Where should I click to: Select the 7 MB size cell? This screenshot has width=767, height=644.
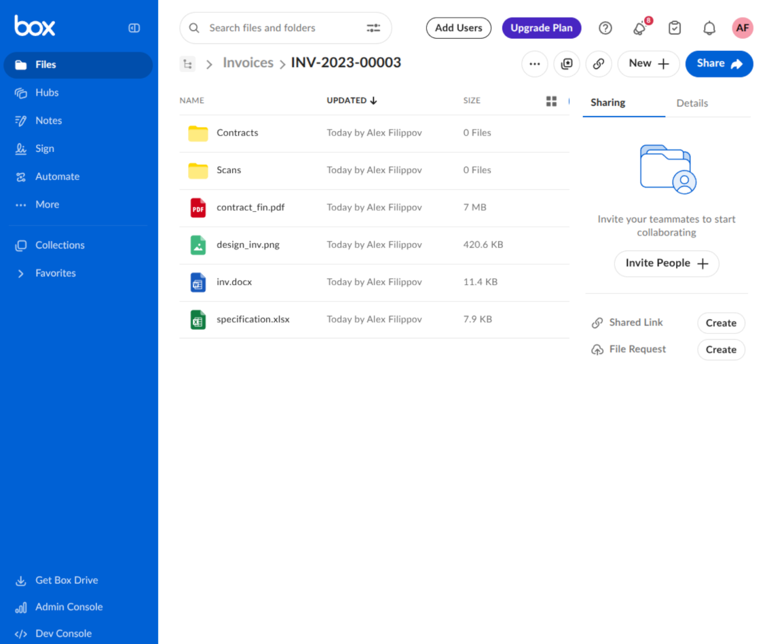pyautogui.click(x=475, y=208)
